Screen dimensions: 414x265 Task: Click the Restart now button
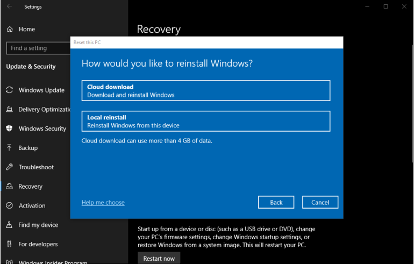pos(159,259)
